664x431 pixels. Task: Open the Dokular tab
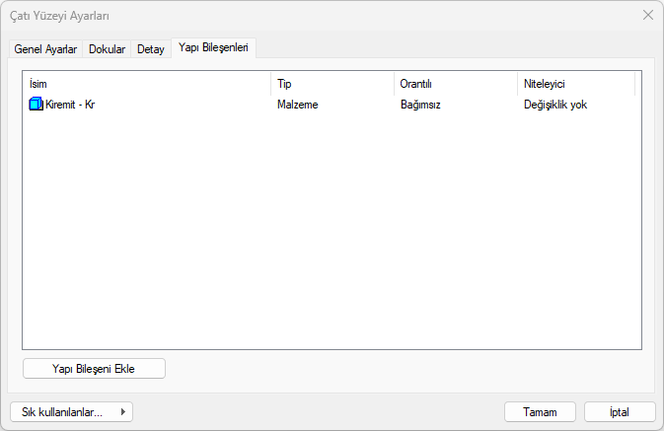point(107,49)
